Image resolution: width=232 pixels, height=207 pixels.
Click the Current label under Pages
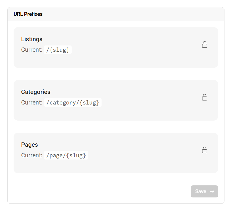pyautogui.click(x=32, y=156)
